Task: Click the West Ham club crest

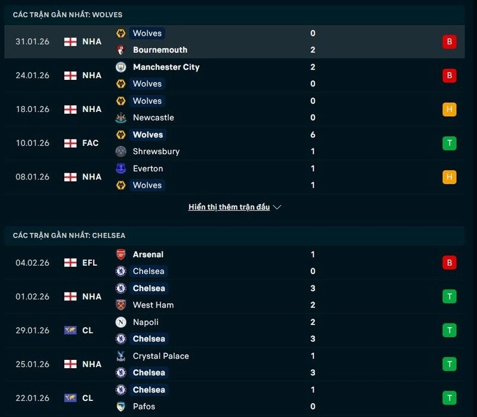Action: tap(121, 305)
